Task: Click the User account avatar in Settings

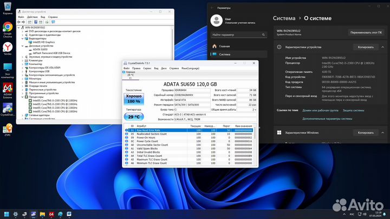Action: coord(216,21)
